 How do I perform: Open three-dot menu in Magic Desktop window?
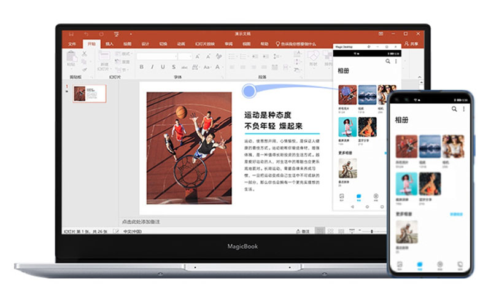[396, 61]
